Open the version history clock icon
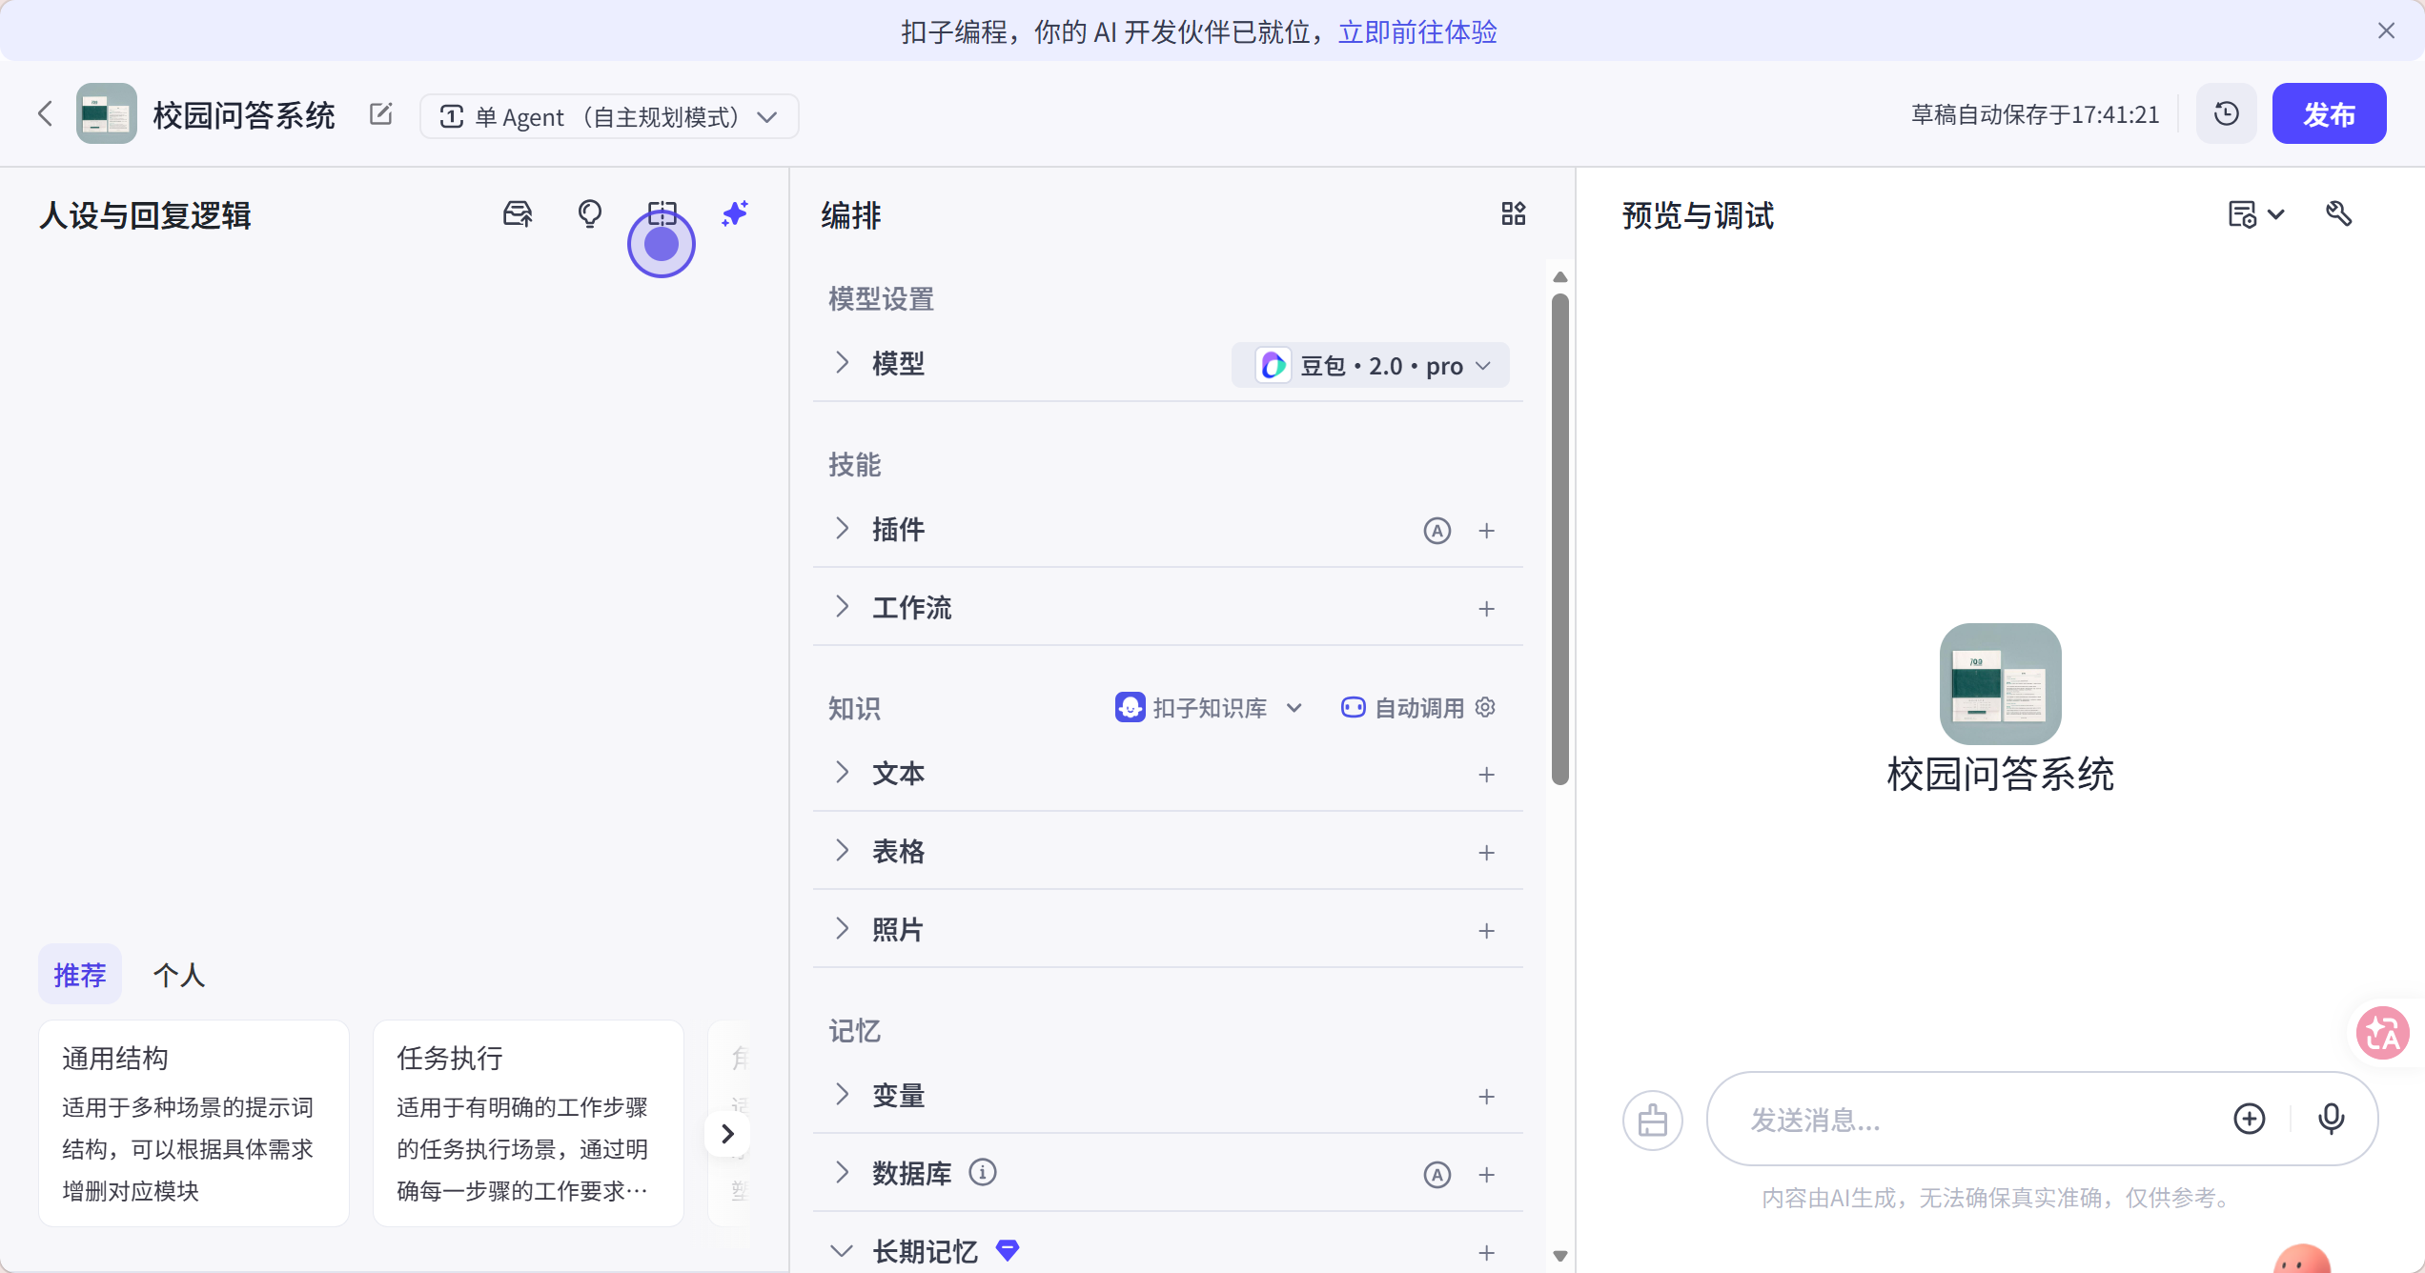The height and width of the screenshot is (1273, 2425). [x=2227, y=113]
